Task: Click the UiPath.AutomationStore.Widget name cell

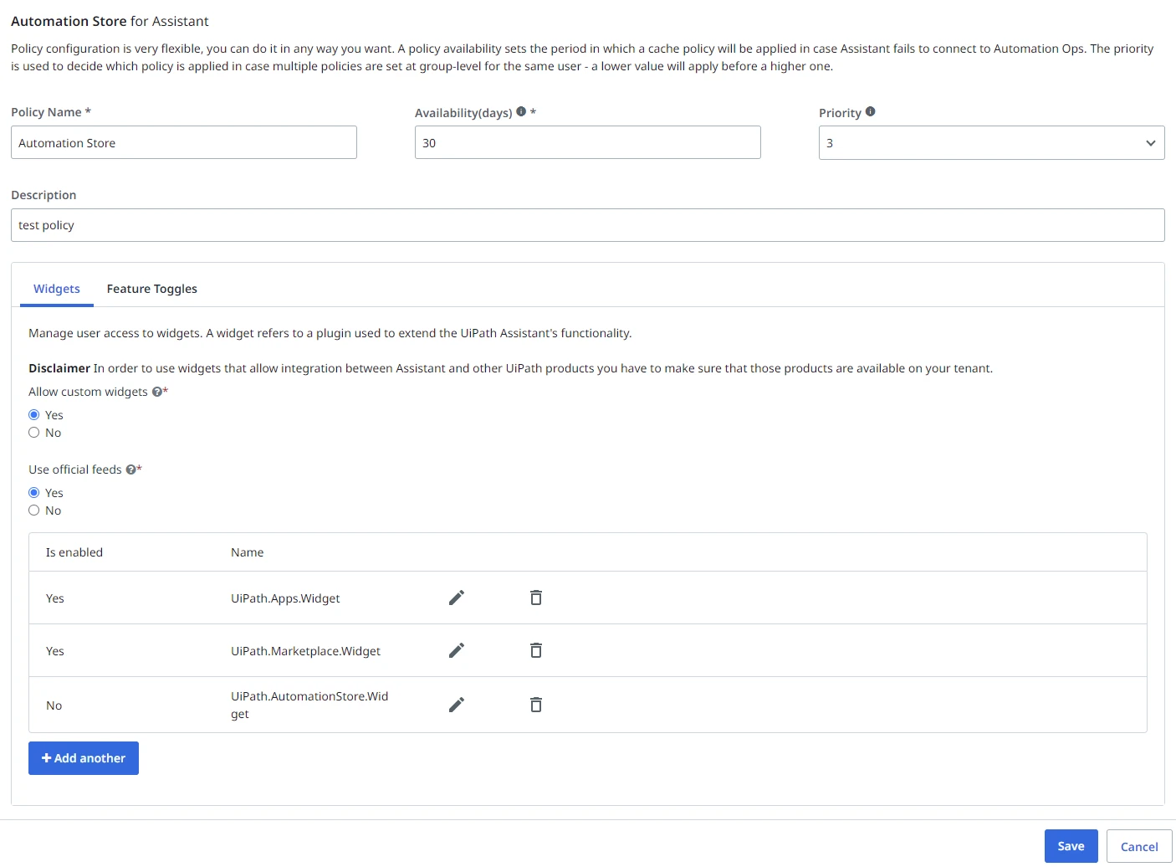Action: tap(309, 705)
